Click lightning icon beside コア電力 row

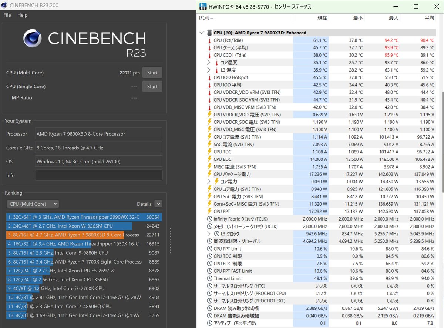click(x=217, y=182)
